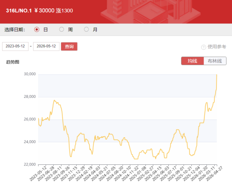Click the 2024-10-10 x-axis date label
The image size is (232, 184).
[x=123, y=174]
